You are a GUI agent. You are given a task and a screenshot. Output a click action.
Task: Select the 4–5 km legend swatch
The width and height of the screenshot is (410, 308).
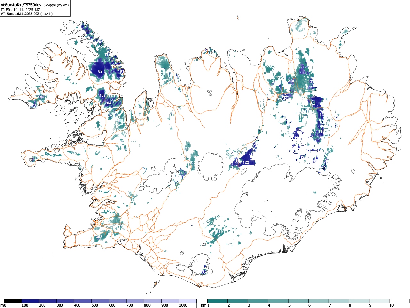click(x=278, y=301)
